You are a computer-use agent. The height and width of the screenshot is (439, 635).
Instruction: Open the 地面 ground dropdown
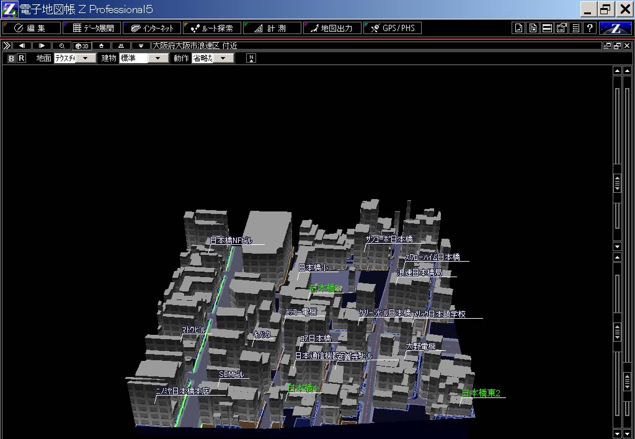[75, 58]
